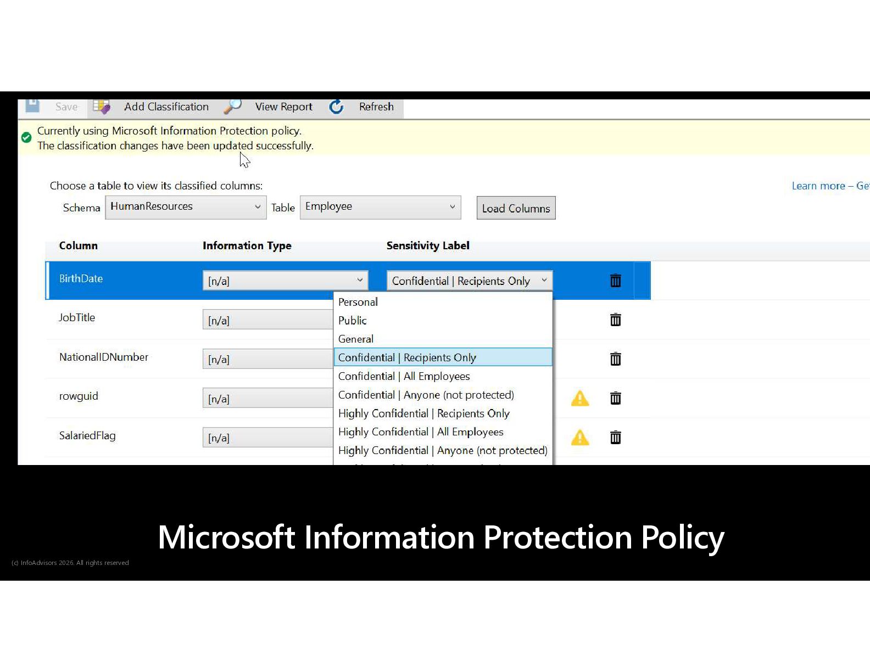The image size is (870, 672).
Task: Delete the rowguid classification row
Action: 615,398
